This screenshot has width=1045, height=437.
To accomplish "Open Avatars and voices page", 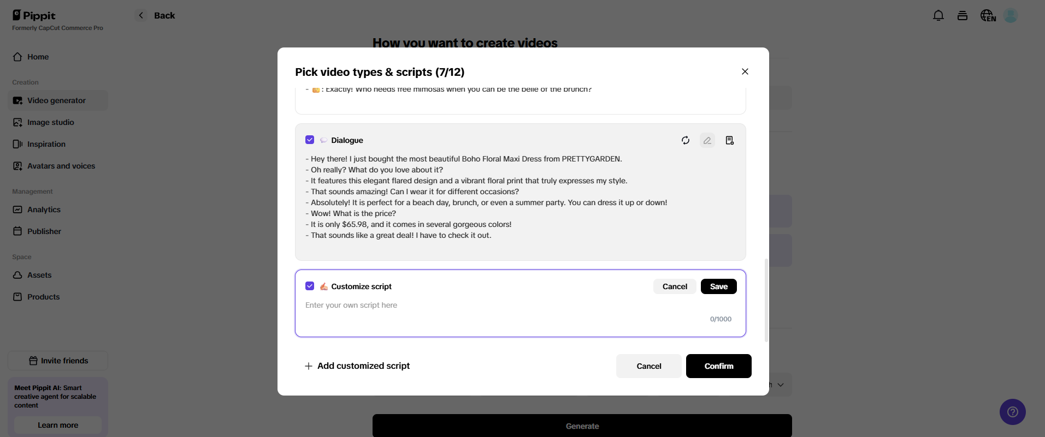I will coord(61,166).
